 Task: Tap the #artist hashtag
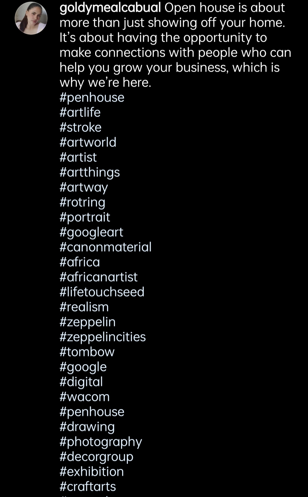pos(78,157)
